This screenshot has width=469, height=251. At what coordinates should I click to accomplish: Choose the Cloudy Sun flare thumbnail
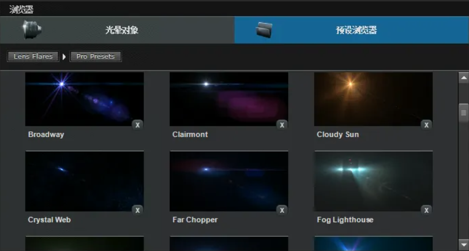[373, 99]
